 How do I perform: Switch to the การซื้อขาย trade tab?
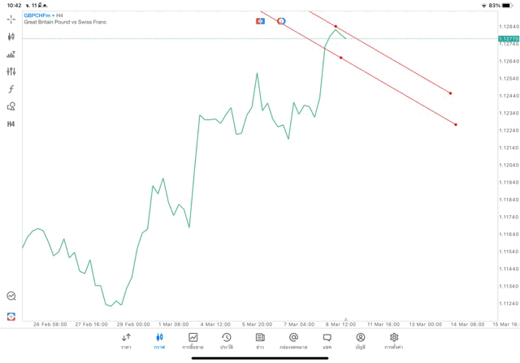point(193,340)
